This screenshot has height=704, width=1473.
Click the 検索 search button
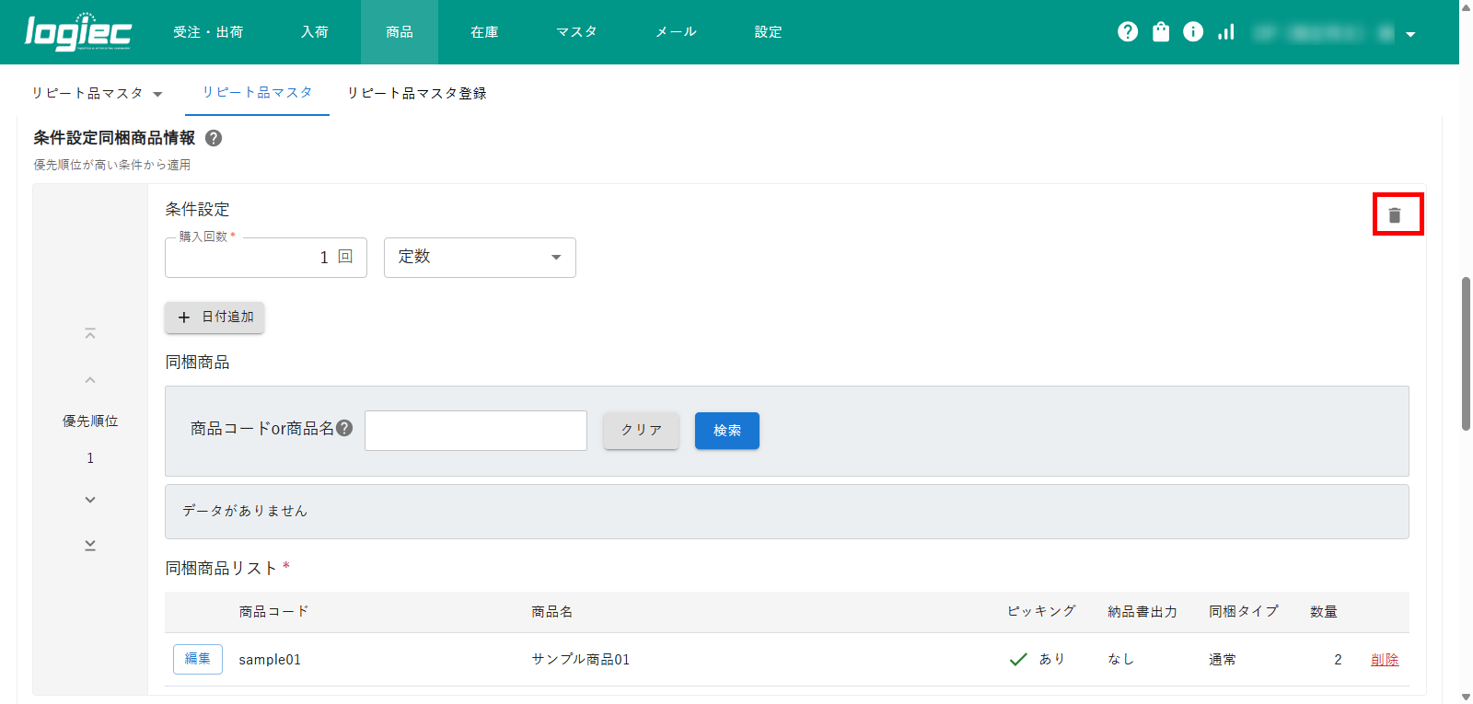(x=726, y=431)
